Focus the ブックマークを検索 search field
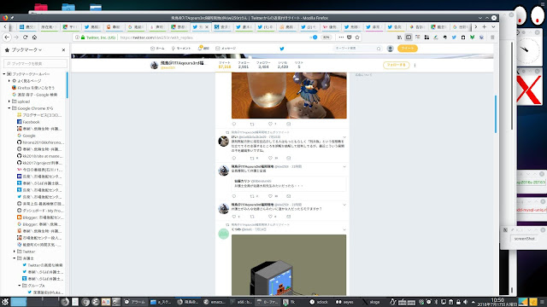This screenshot has height=307, width=547. point(35,63)
